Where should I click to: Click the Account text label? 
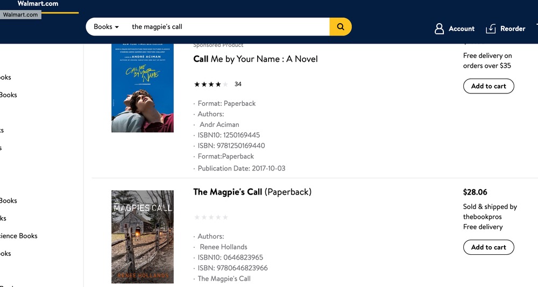click(462, 28)
